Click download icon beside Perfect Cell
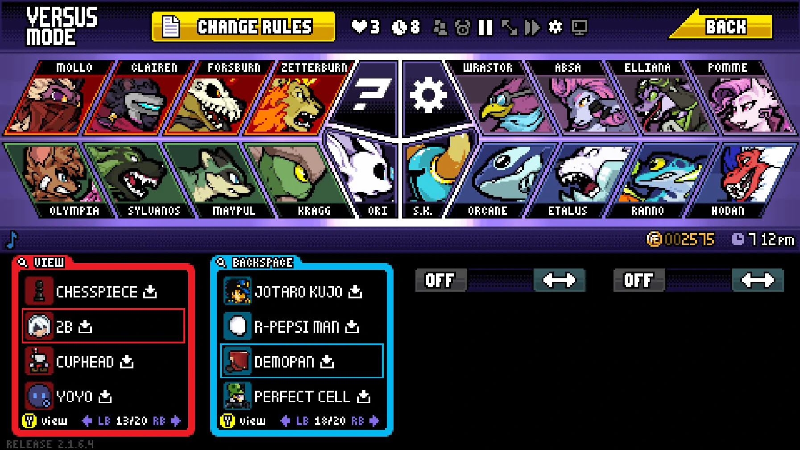Image resolution: width=800 pixels, height=450 pixels. pyautogui.click(x=364, y=396)
